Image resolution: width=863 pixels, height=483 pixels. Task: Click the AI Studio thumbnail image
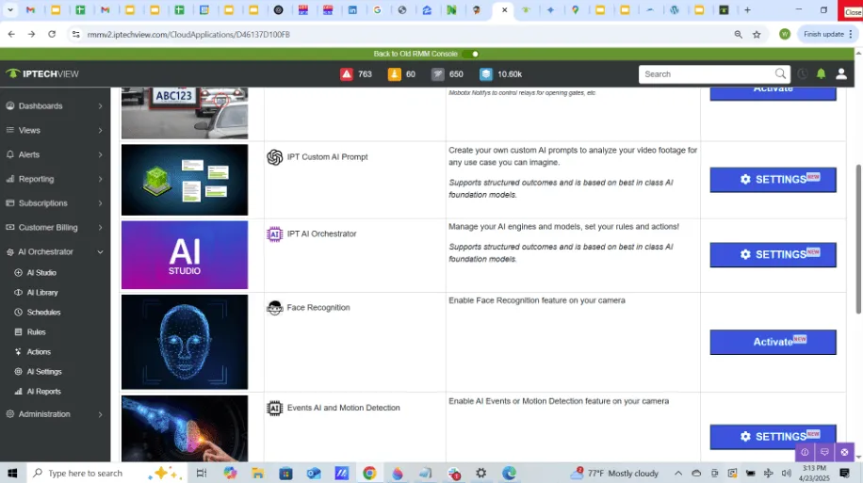click(185, 255)
